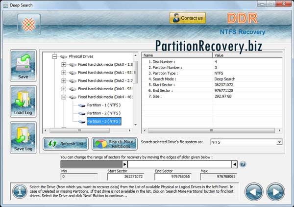Click the End Sector value 976771120
The image size is (294, 207).
(x=224, y=90)
